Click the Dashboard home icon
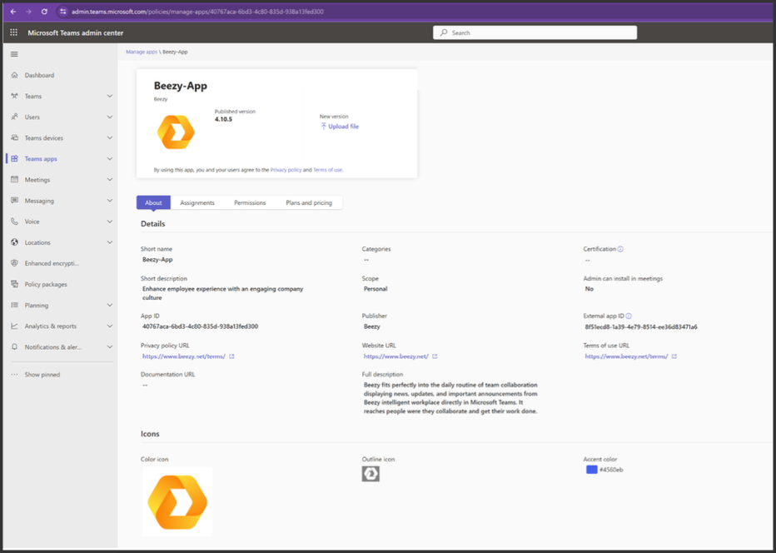This screenshot has height=553, width=776. (14, 75)
